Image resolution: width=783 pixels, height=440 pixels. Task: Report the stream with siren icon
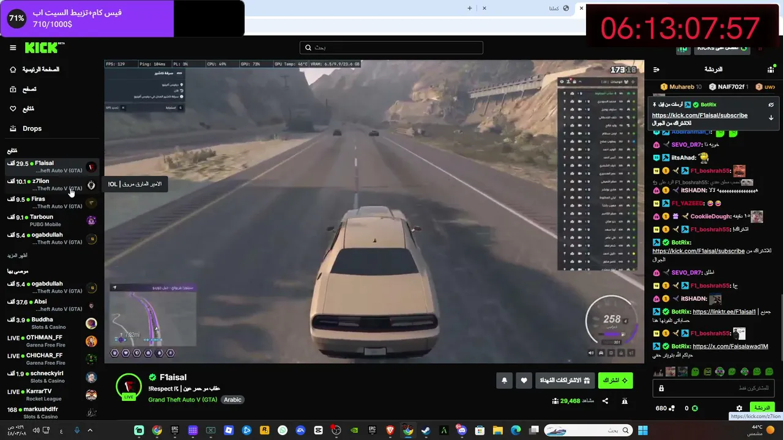[x=625, y=401]
